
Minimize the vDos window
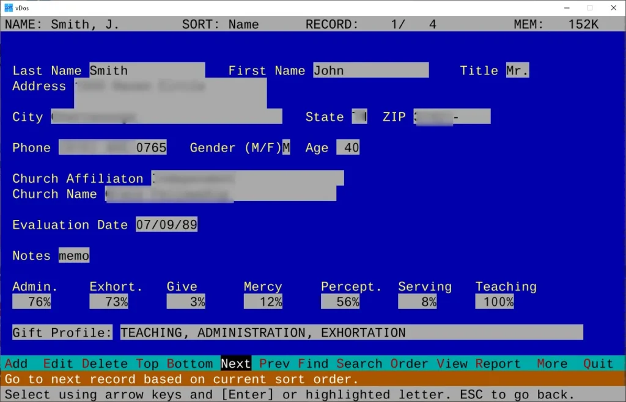pos(567,7)
